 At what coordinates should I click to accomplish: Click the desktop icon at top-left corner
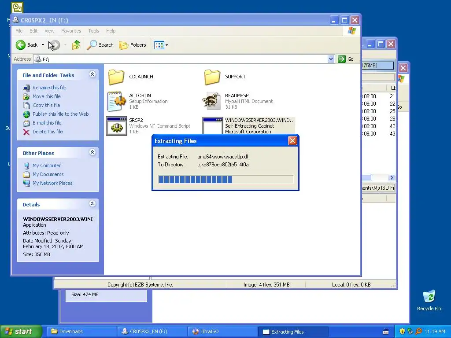pyautogui.click(x=17, y=7)
